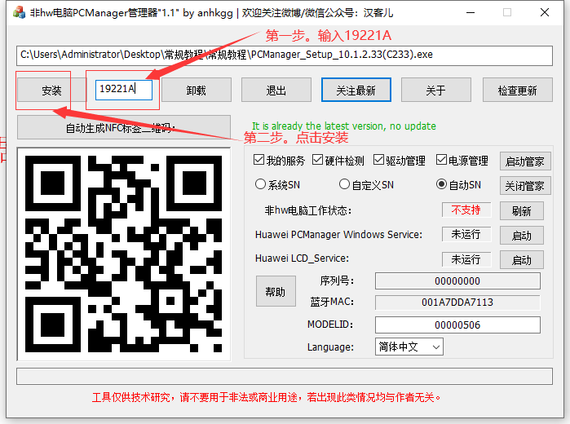Click the 检查更新 check update button

coord(518,90)
